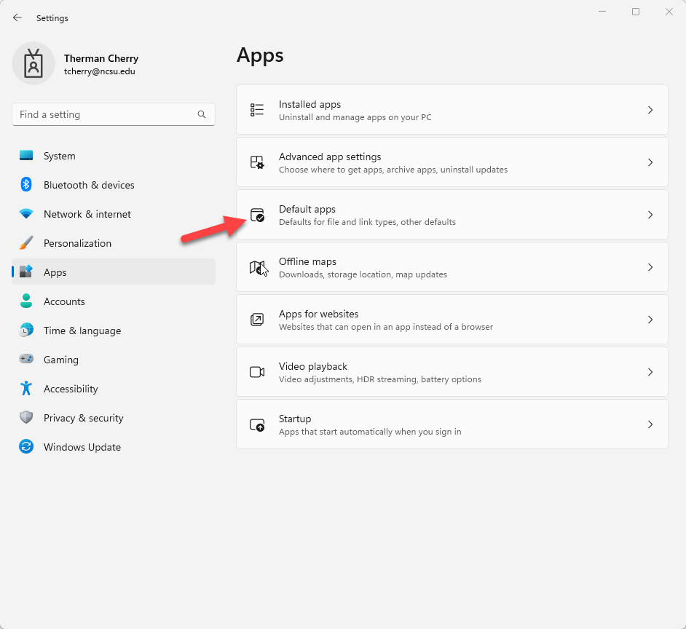Click the user profile avatar picture

[33, 63]
